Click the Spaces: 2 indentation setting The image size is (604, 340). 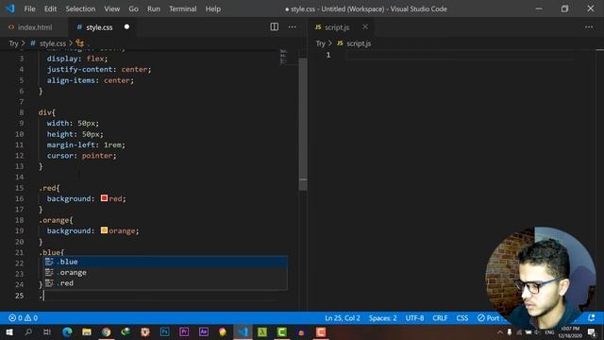click(x=382, y=318)
